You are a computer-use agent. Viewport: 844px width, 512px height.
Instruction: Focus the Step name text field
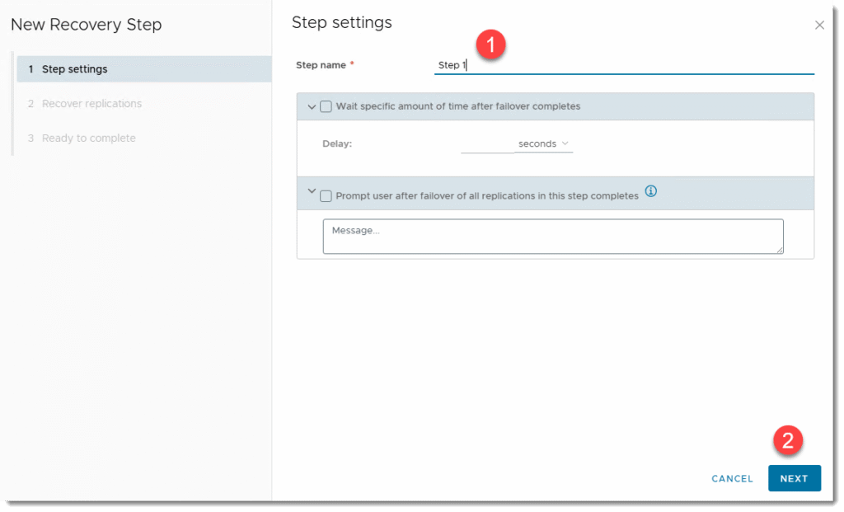point(623,65)
